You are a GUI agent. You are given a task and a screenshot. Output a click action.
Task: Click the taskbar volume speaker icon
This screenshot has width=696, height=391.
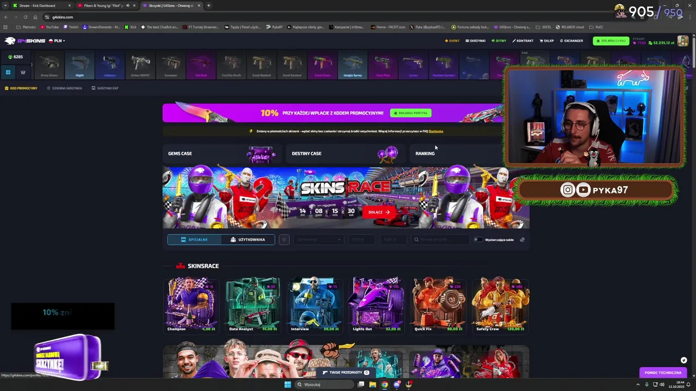coord(662,384)
